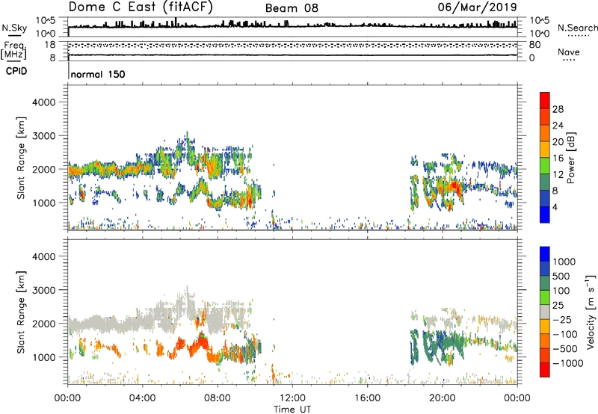Viewport: 598px width, 414px height.
Task: Pick the red bottom segment of velocity colorbar
Action: (545, 369)
